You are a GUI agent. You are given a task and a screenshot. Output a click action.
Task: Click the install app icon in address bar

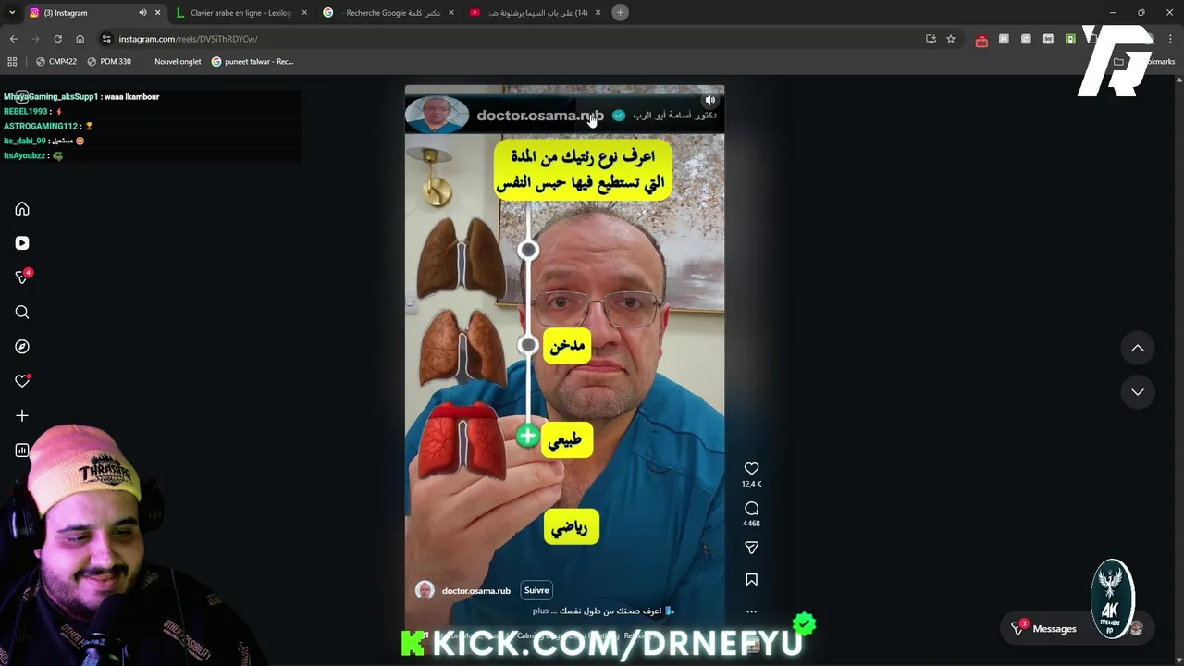click(x=931, y=39)
